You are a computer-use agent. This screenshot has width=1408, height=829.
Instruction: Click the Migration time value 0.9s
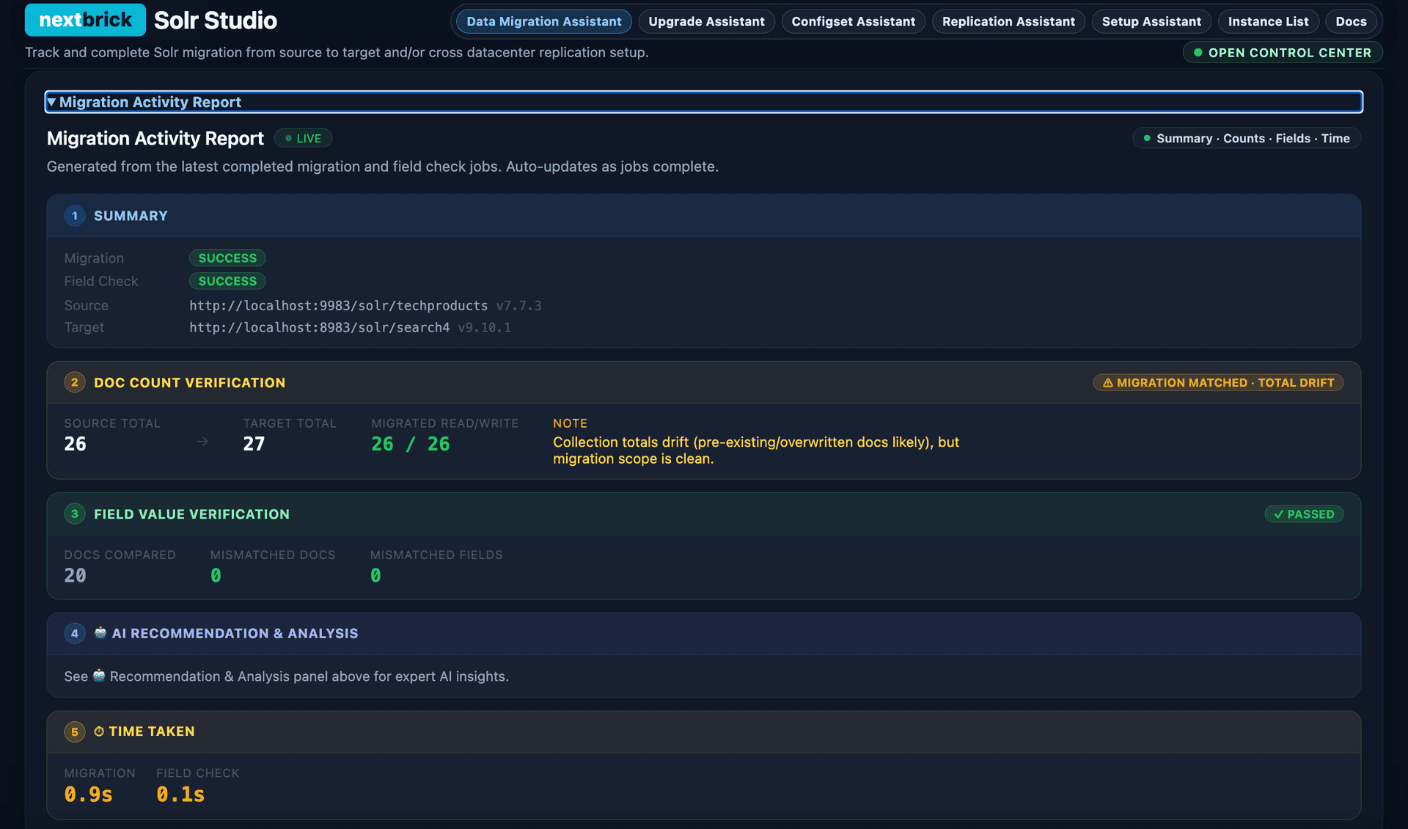tap(88, 795)
